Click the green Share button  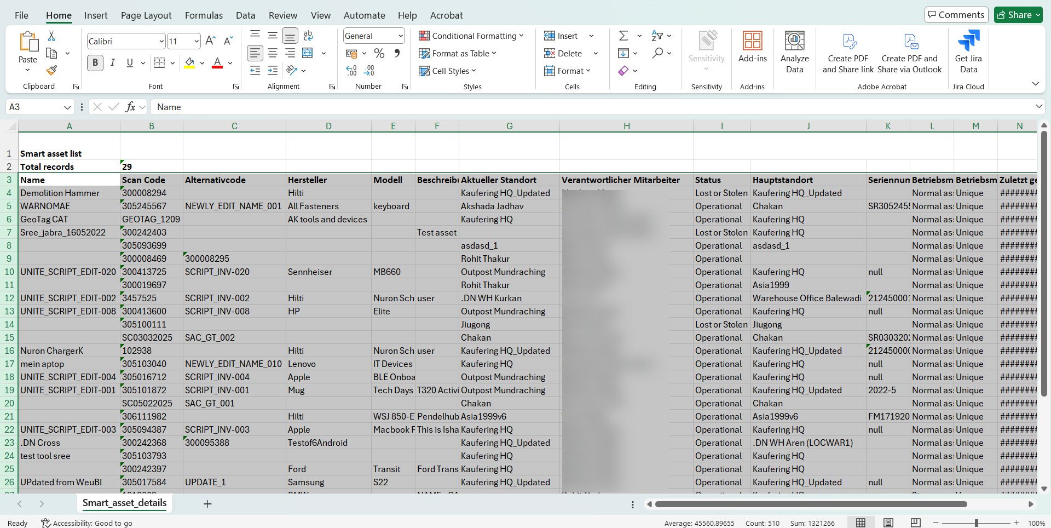coord(1018,15)
